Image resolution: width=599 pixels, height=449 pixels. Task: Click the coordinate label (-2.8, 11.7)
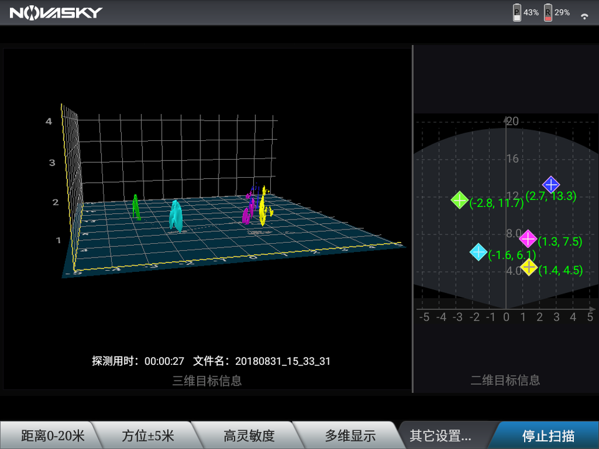coord(496,203)
